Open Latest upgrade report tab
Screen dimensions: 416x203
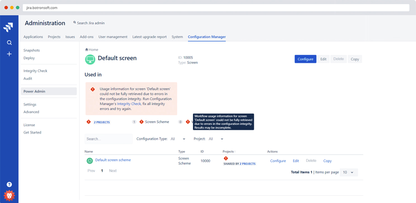pyautogui.click(x=150, y=37)
